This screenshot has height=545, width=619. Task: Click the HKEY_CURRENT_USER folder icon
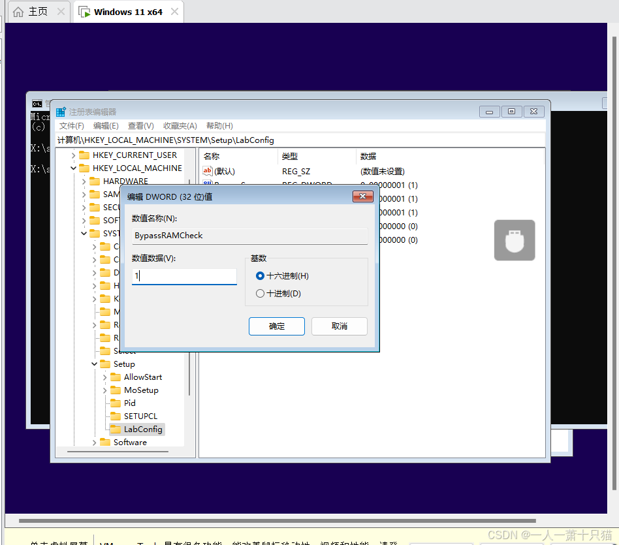point(84,155)
